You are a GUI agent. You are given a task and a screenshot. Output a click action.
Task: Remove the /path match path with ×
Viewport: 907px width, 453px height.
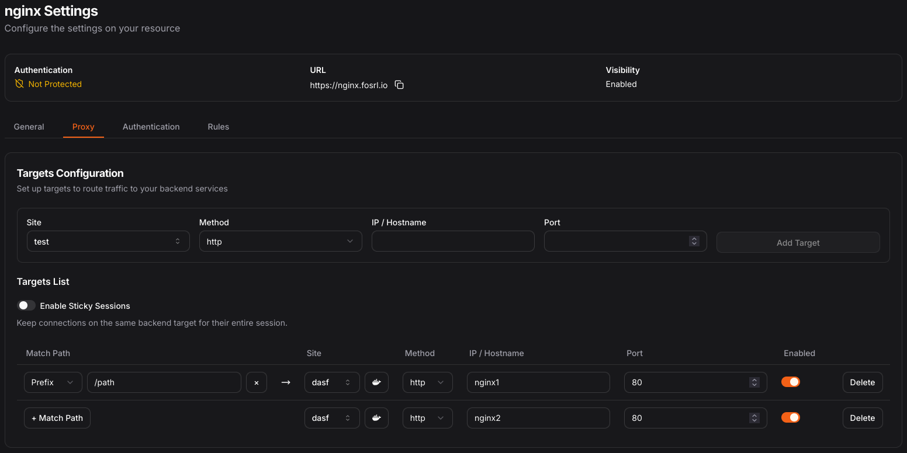(x=257, y=382)
